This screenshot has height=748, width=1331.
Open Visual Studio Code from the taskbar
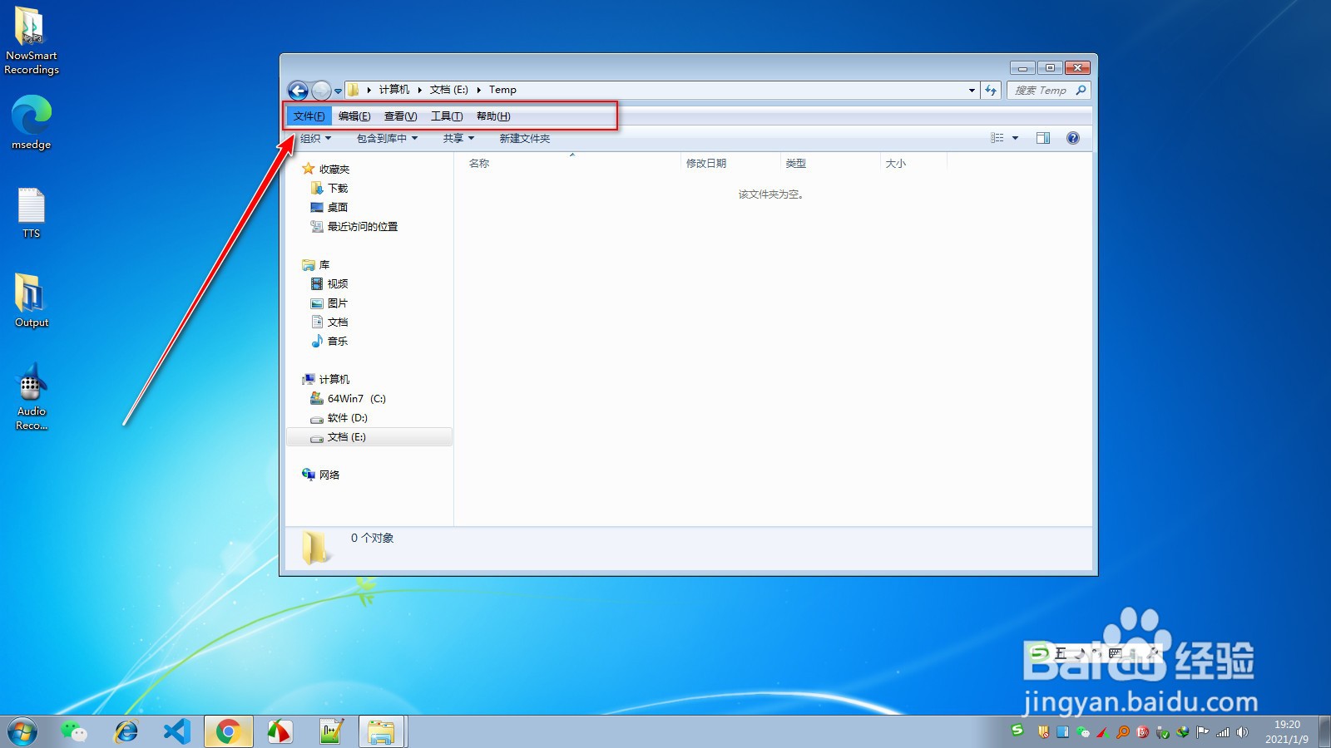tap(177, 732)
